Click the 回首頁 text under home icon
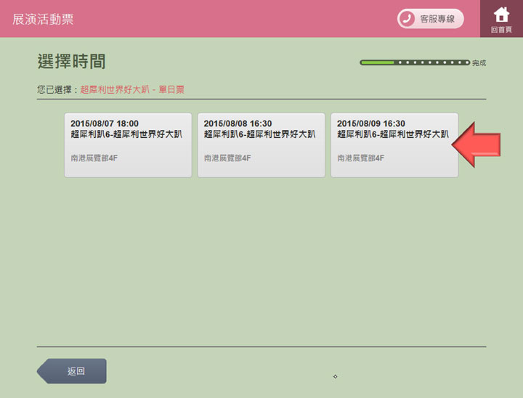Viewport: 523px width, 398px height. 501,30
